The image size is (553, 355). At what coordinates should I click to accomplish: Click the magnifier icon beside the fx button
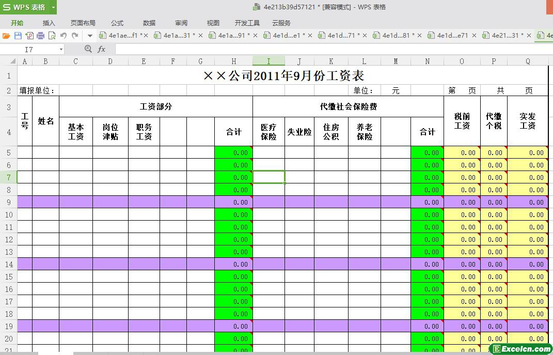(88, 49)
